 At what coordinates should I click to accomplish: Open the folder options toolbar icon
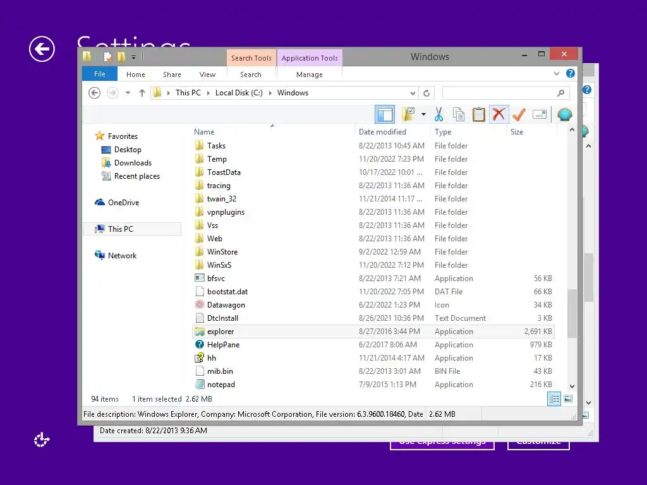point(409,114)
